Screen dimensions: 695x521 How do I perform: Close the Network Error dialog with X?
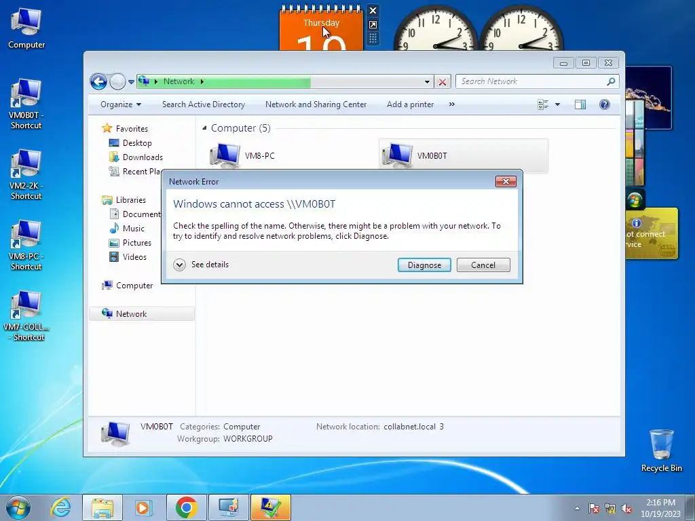[x=506, y=181]
